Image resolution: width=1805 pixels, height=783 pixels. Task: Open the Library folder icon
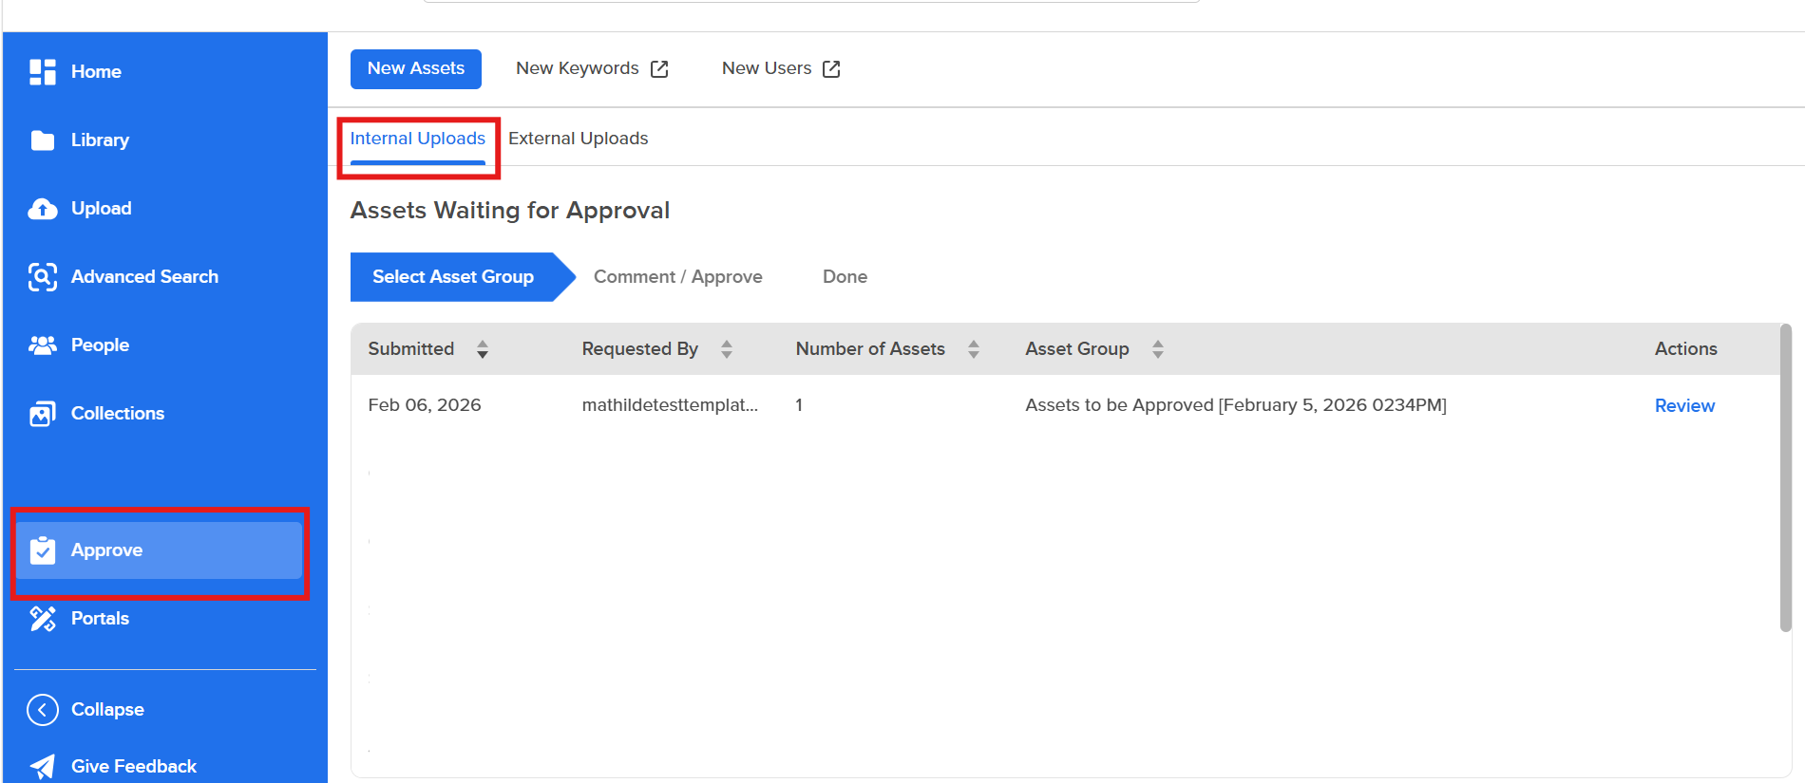42,140
